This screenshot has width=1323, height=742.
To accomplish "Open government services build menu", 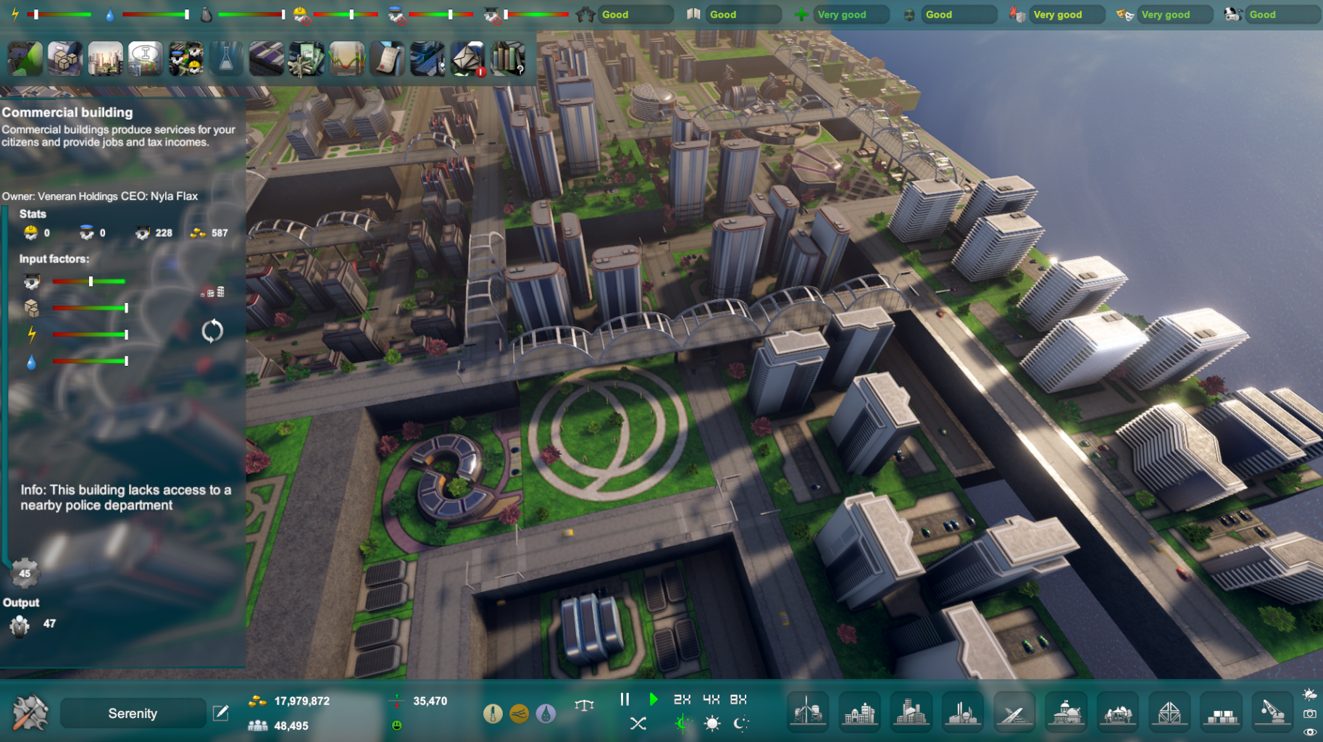I will [1066, 712].
